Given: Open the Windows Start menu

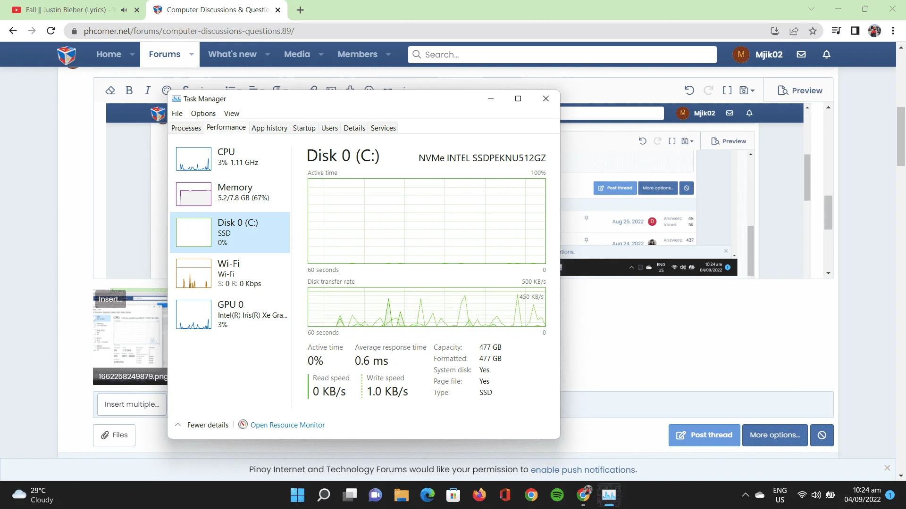Looking at the screenshot, I should pos(297,495).
